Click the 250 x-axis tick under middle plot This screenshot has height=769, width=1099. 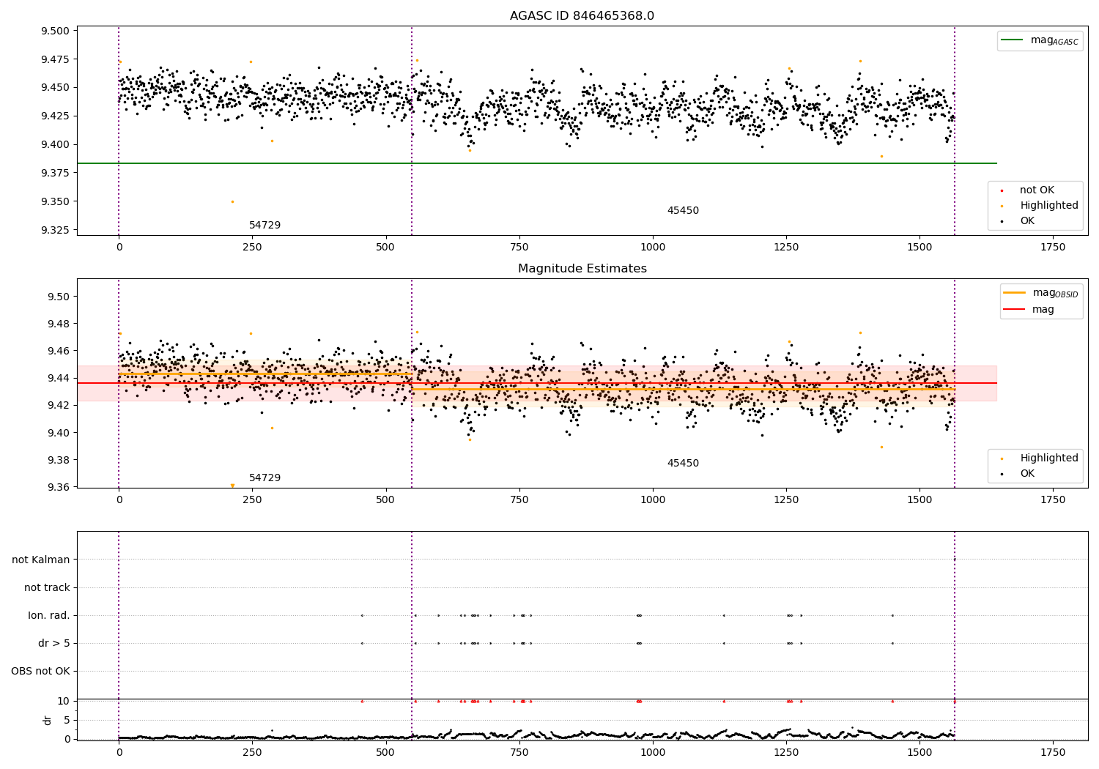[252, 500]
